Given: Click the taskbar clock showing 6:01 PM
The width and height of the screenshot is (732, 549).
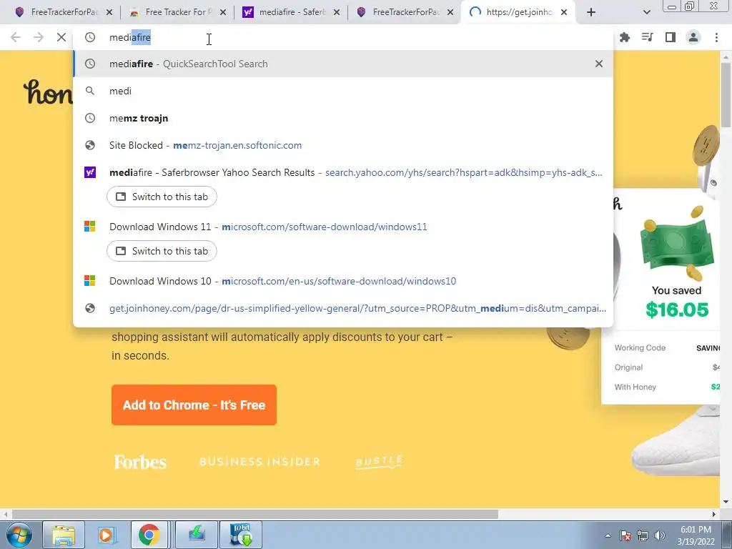Looking at the screenshot, I should tap(696, 535).
